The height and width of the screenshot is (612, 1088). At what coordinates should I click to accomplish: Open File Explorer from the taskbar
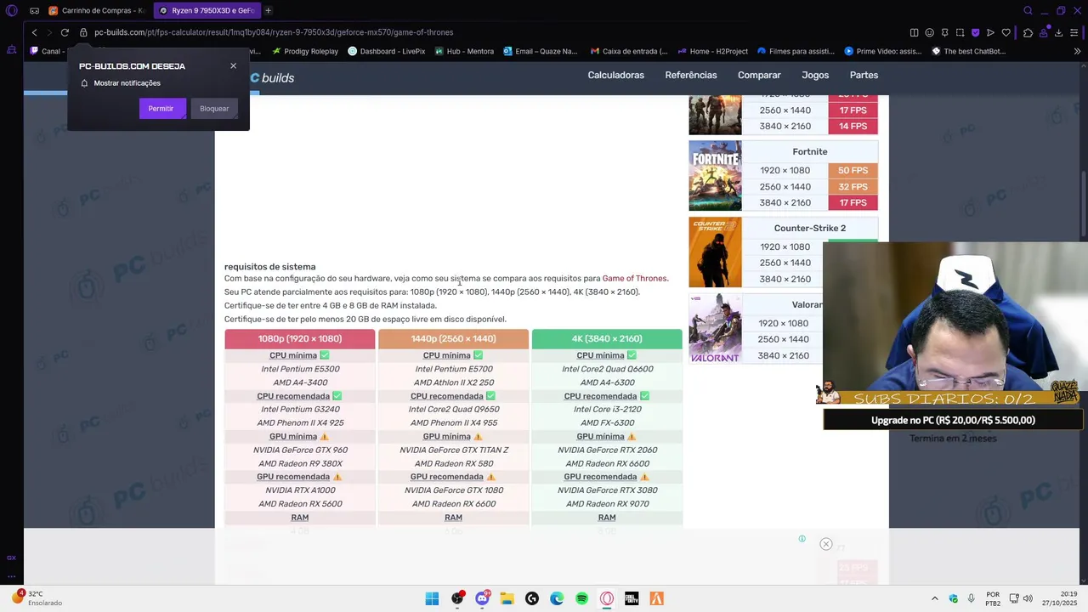[507, 598]
